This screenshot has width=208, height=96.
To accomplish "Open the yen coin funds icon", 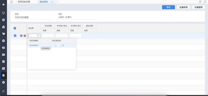I will pos(4,48).
